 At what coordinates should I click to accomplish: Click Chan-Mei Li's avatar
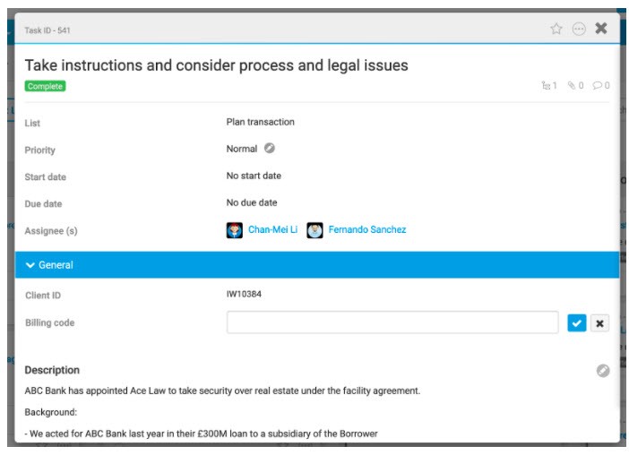click(235, 230)
